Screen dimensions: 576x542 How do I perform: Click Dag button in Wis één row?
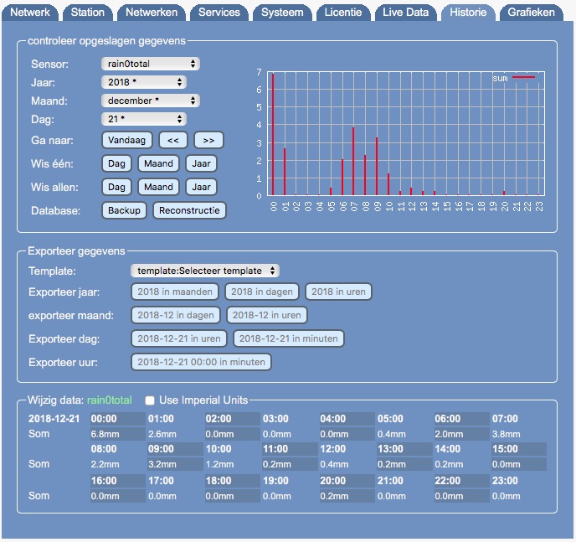tap(116, 163)
